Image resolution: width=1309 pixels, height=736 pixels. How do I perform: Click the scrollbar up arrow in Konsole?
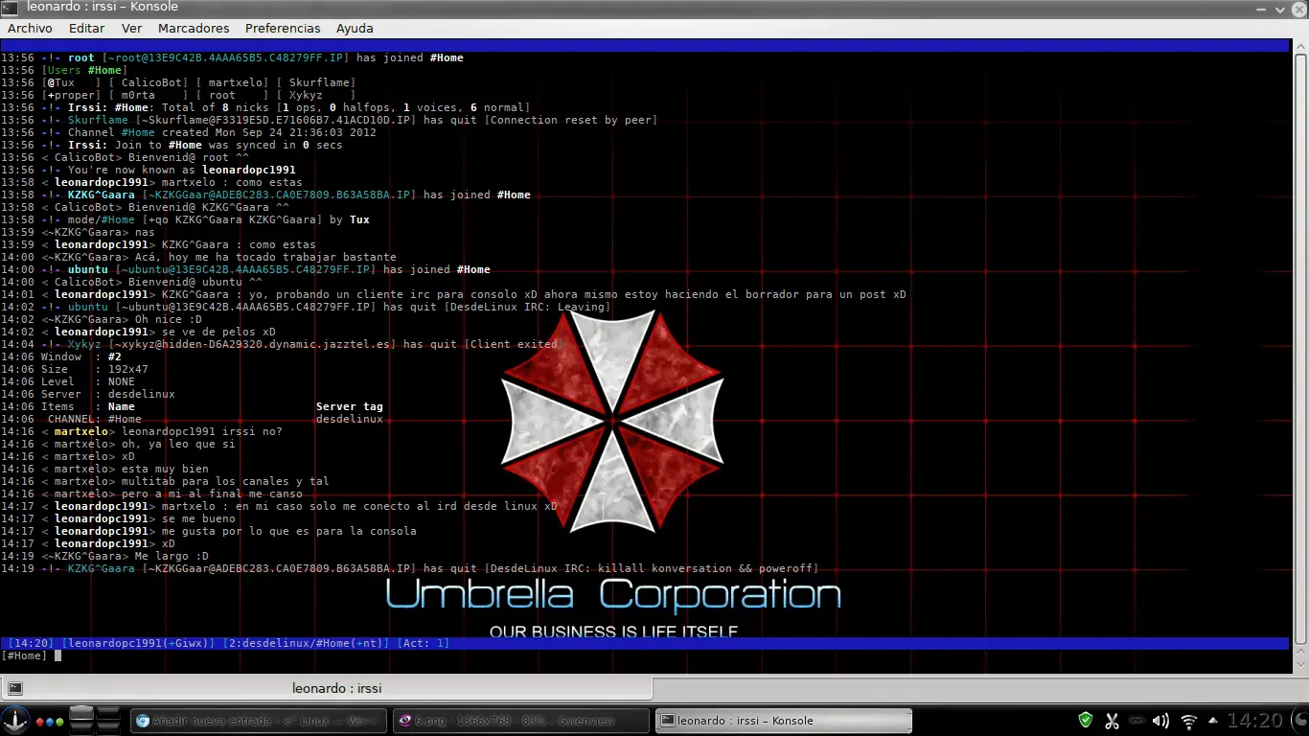click(1299, 45)
